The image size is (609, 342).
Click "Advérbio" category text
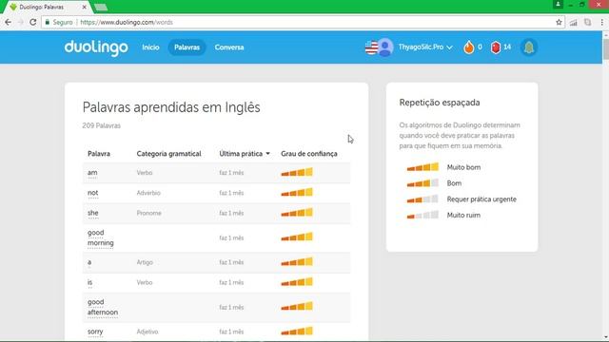click(x=148, y=193)
